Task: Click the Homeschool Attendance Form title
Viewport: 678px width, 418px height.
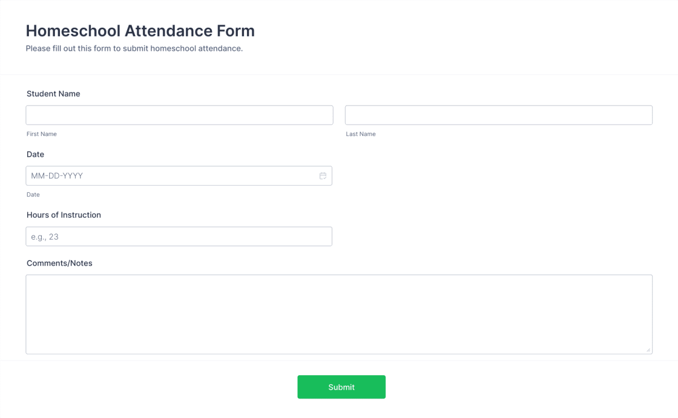Action: 140,31
